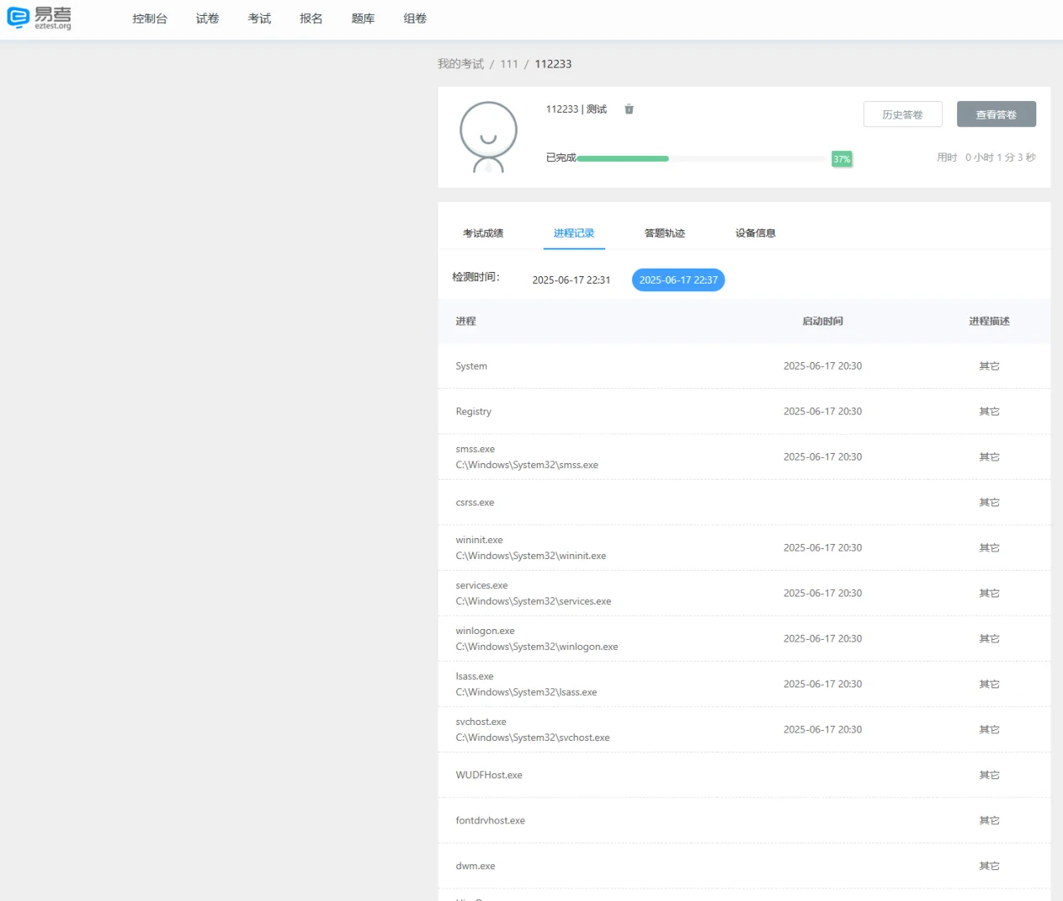1063x901 pixels.
Task: Click path C:\Windows\System32\smss.exe
Action: (x=527, y=466)
